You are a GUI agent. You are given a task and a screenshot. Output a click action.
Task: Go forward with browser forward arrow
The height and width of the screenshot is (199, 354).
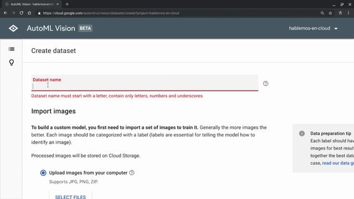click(13, 13)
